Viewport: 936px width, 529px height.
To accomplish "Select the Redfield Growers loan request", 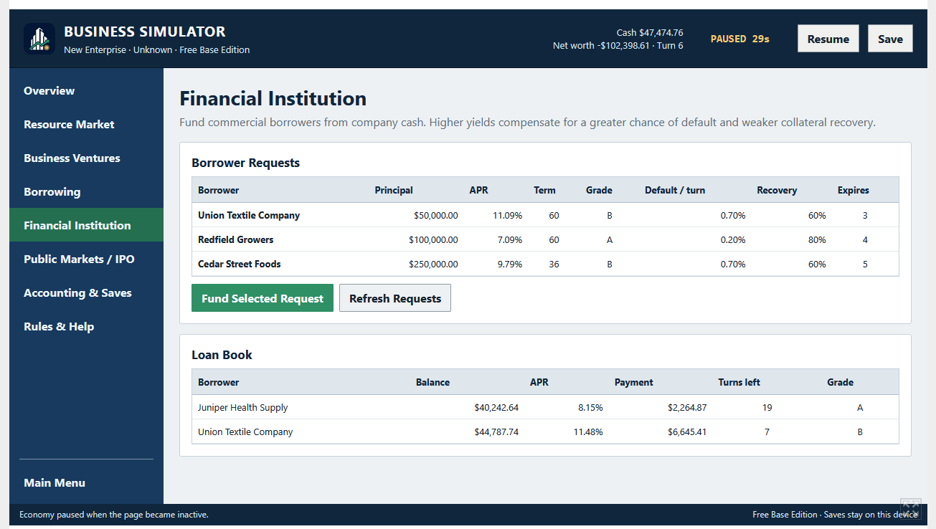I will point(545,239).
